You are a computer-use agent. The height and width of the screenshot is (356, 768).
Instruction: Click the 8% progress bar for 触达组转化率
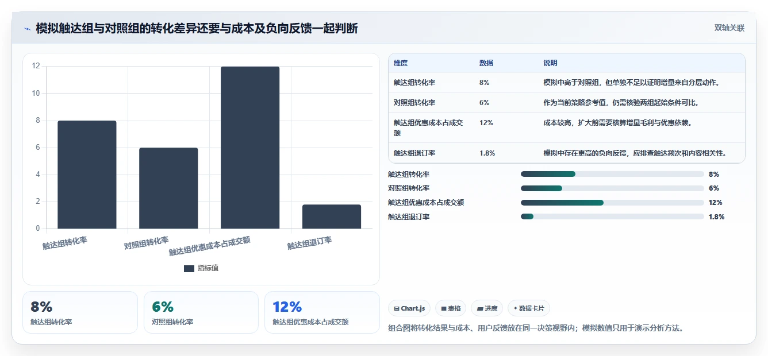(x=612, y=174)
